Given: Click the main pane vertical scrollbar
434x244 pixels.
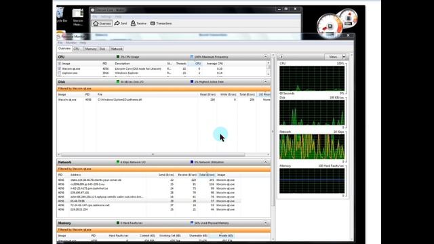Looking at the screenshot, I should 273,131.
